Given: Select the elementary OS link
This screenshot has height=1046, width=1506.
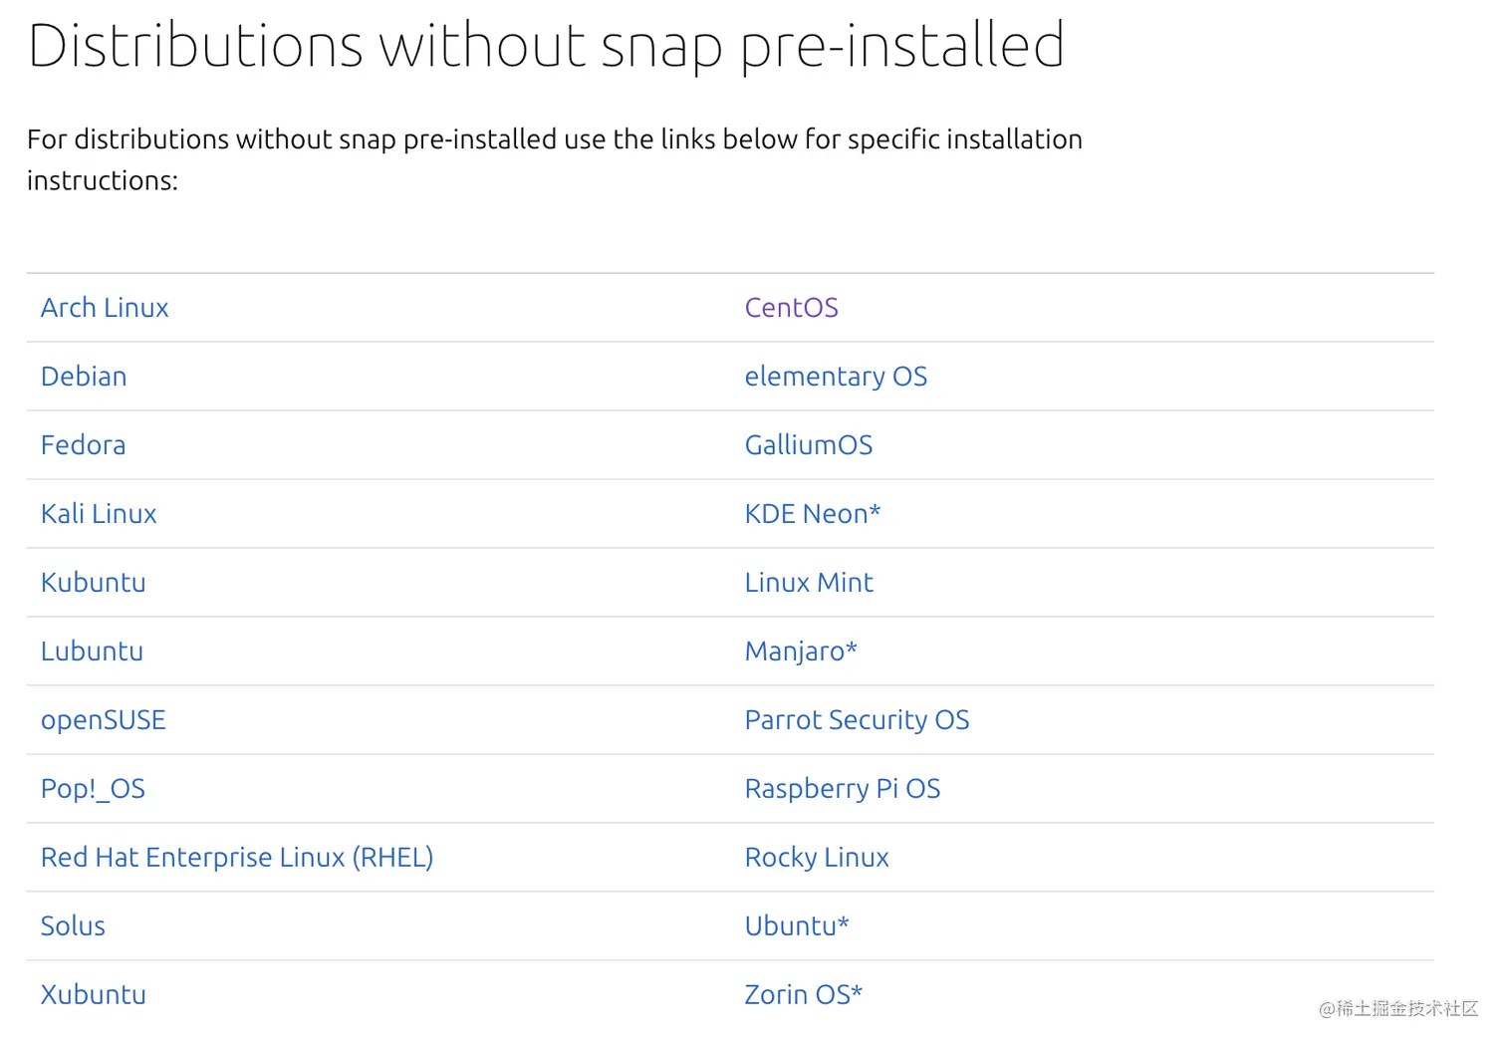Looking at the screenshot, I should pyautogui.click(x=835, y=377).
